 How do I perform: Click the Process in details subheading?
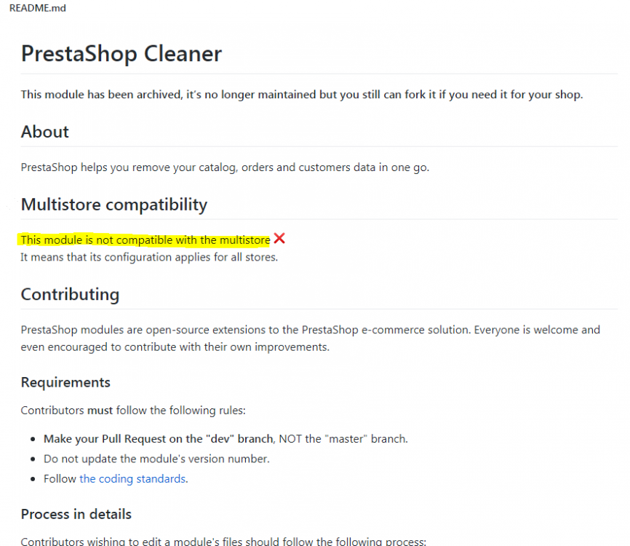pyautogui.click(x=76, y=514)
